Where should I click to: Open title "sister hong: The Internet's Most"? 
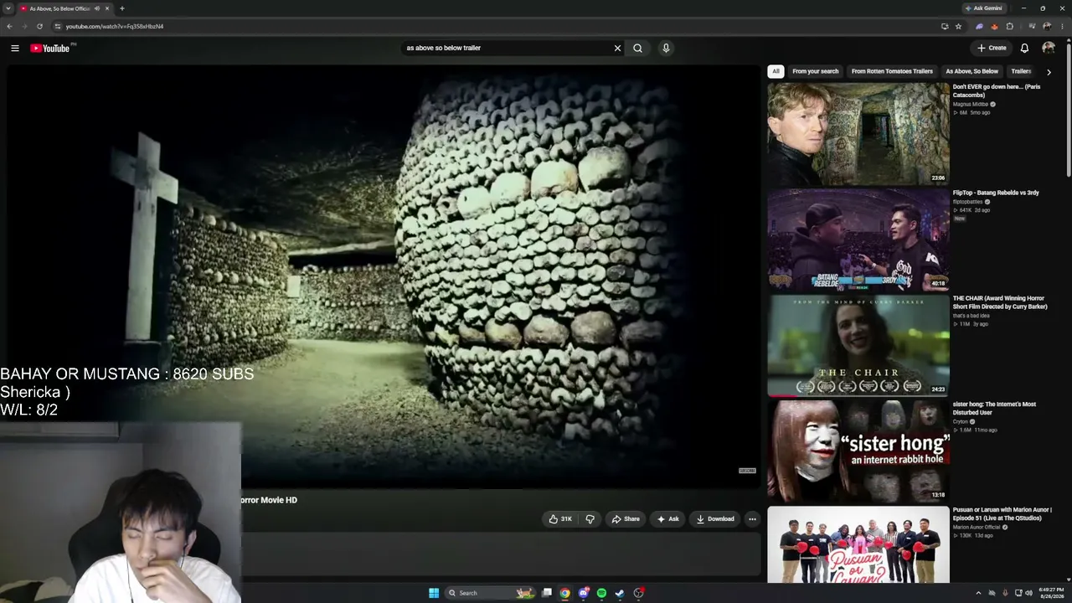pyautogui.click(x=994, y=408)
